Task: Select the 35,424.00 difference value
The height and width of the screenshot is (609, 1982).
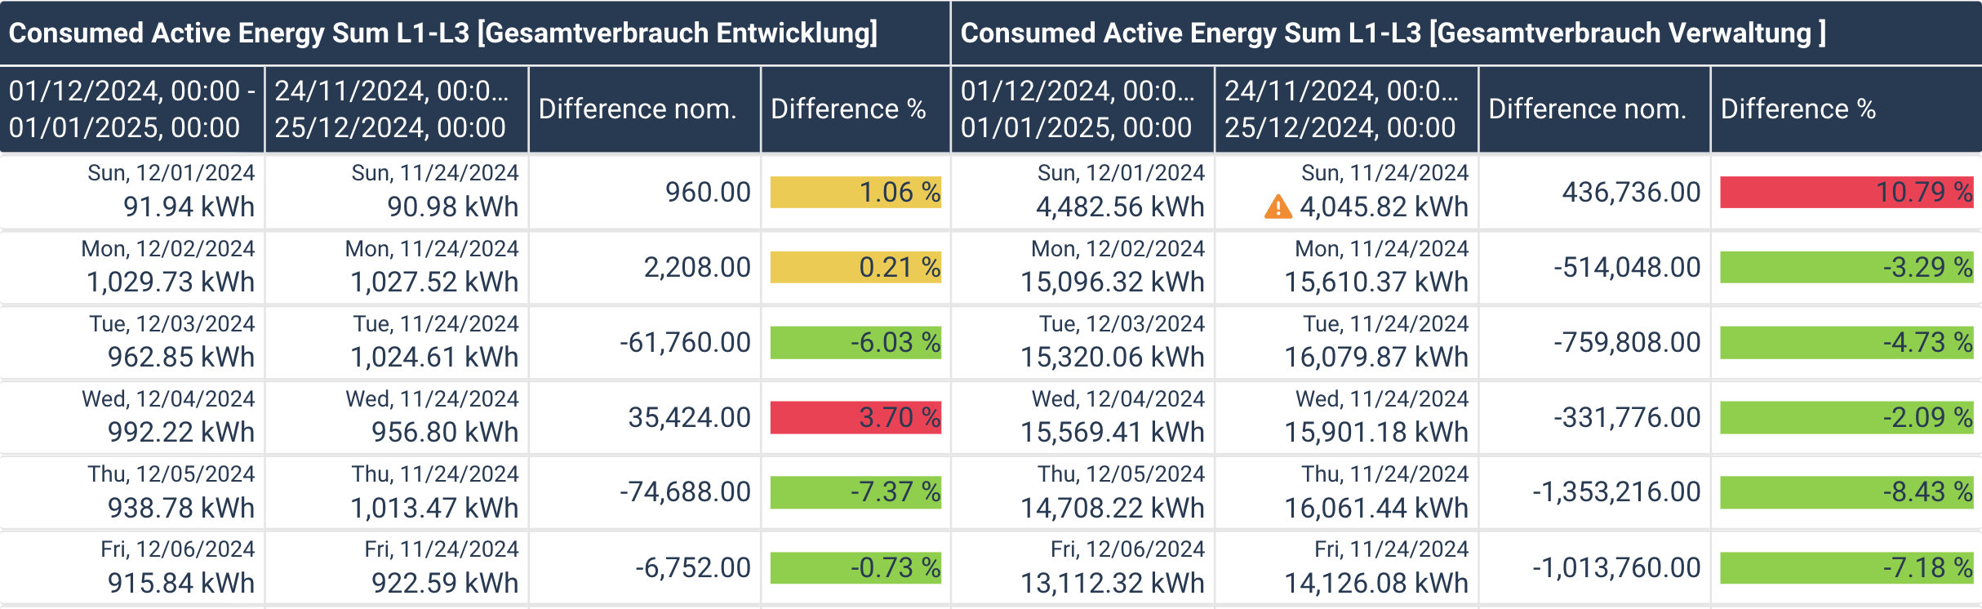Action: [689, 417]
